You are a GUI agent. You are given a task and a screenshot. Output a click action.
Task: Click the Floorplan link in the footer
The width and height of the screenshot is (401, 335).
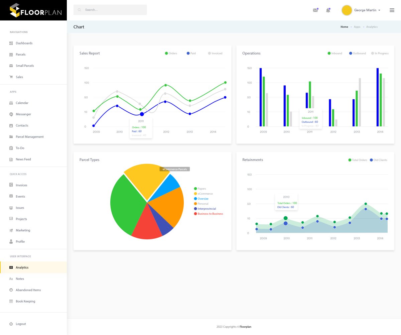[245, 327]
